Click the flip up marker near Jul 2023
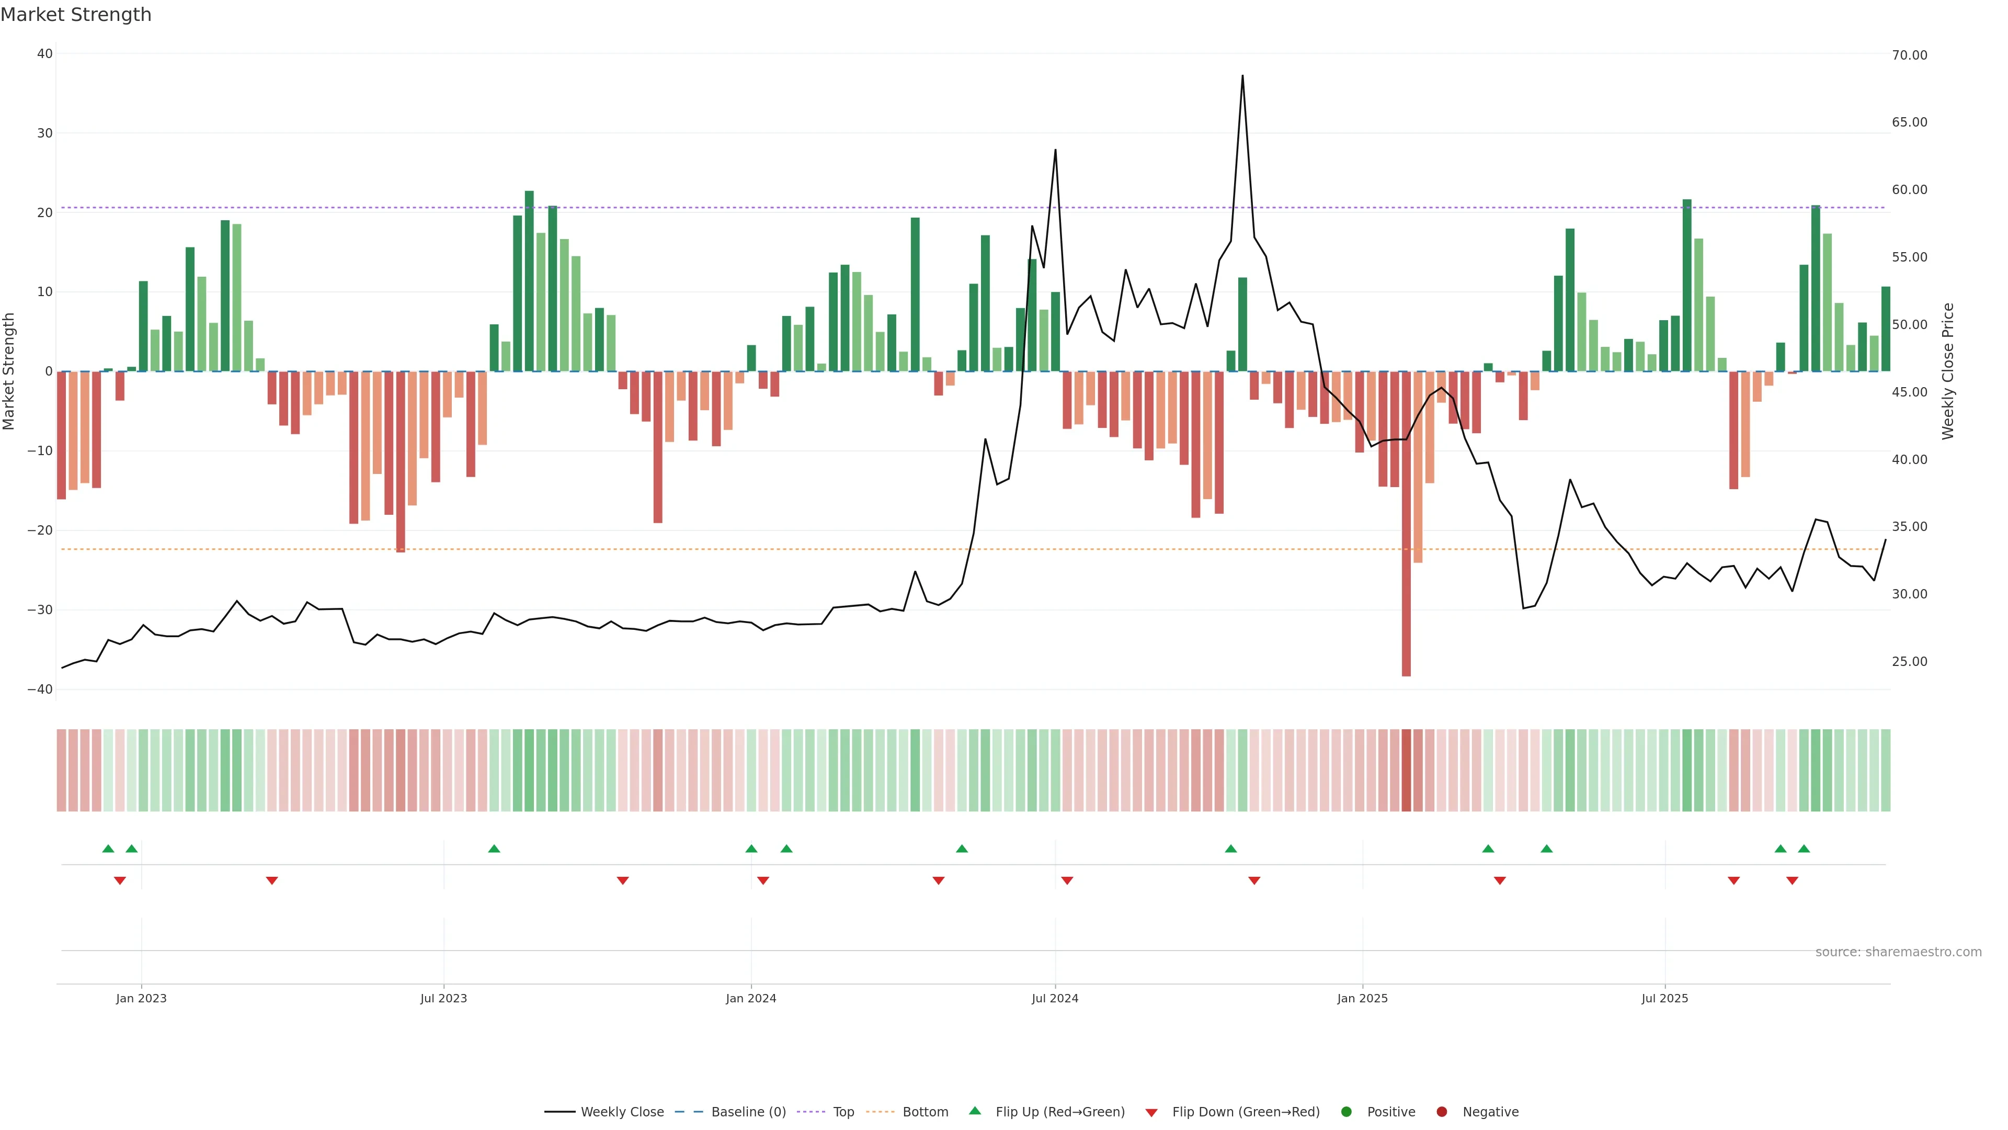 [x=494, y=849]
